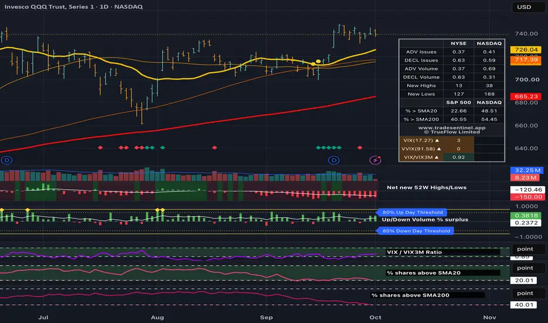Click the red -150.00 value label
548x323 pixels.
pyautogui.click(x=527, y=197)
